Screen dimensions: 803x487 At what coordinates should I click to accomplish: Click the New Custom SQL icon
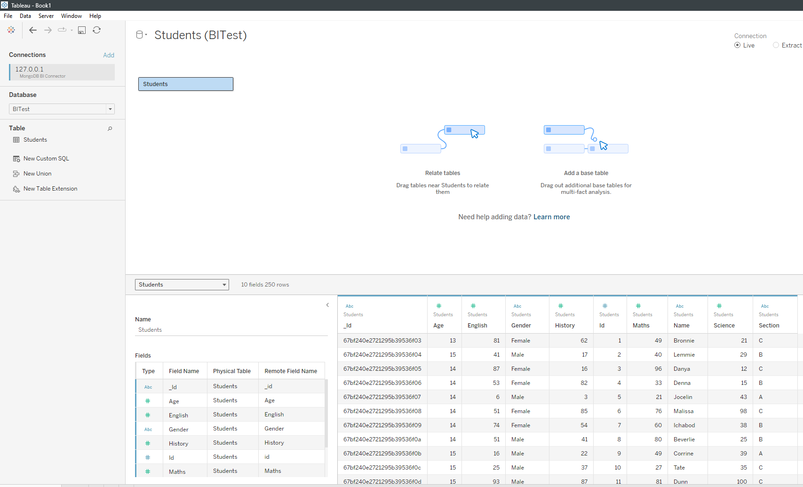pos(16,159)
